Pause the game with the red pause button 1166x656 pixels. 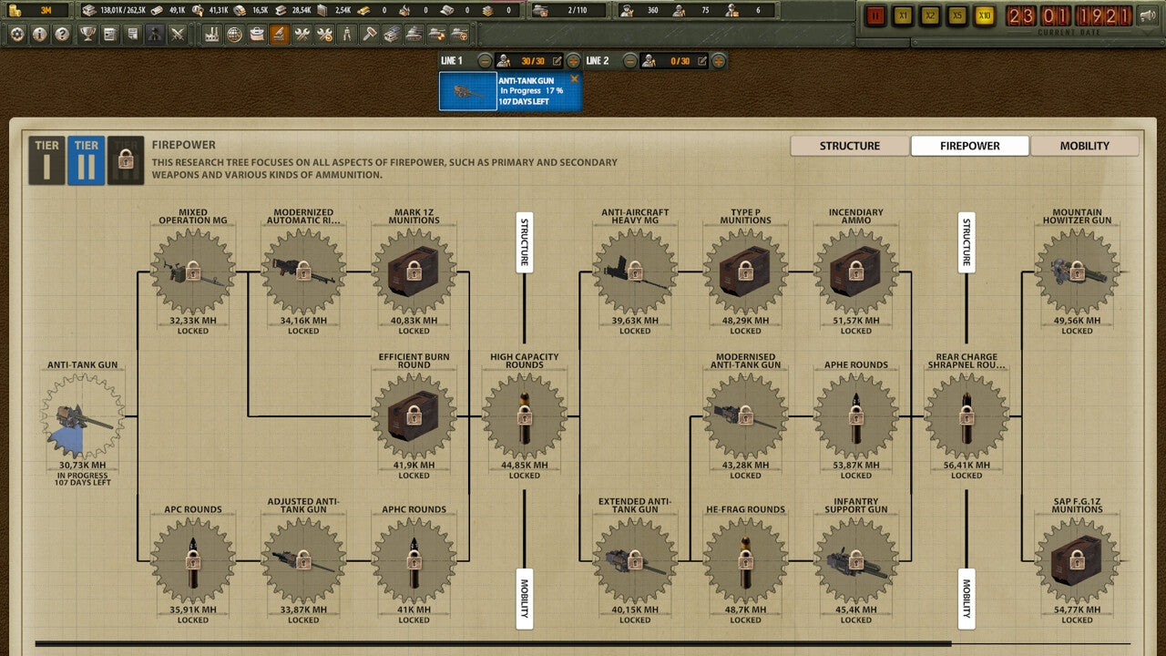874,15
